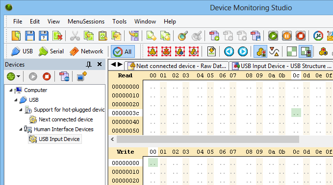Viewport: 333px width, 185px height.
Task: Collapse Support for hot-plugged devices node
Action: [21, 110]
